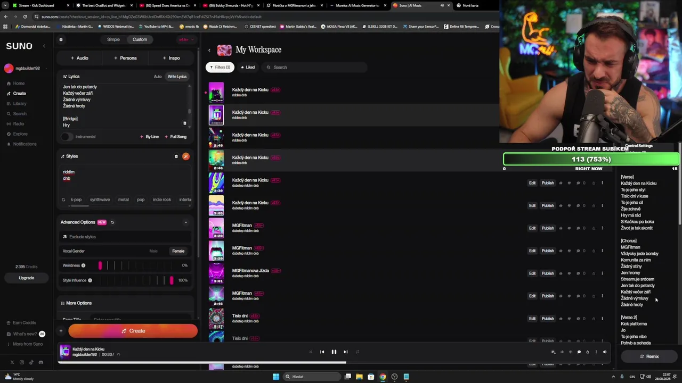
Task: Click Publish on Tisic dni 2:17 row
Action: click(548, 319)
